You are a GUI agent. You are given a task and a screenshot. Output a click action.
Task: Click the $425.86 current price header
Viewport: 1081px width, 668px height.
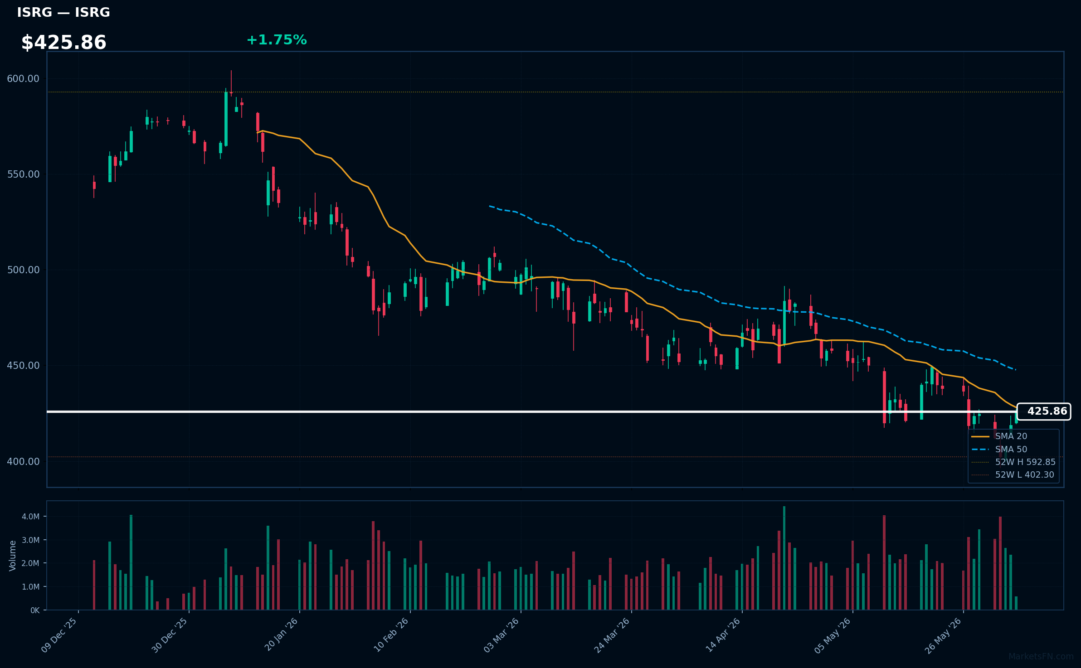tap(64, 43)
